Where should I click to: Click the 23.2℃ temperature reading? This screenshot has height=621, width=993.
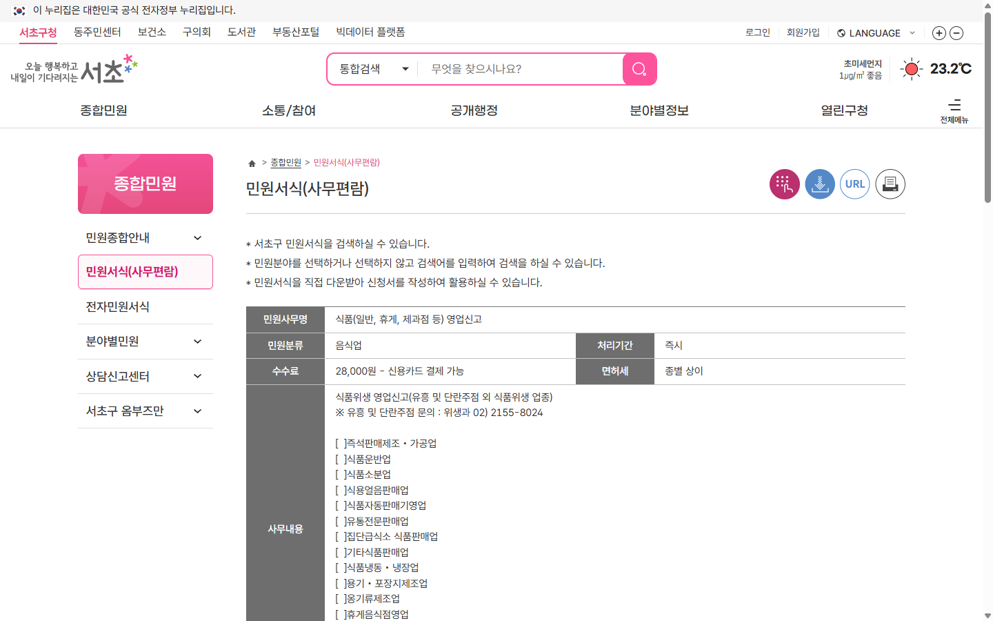950,69
